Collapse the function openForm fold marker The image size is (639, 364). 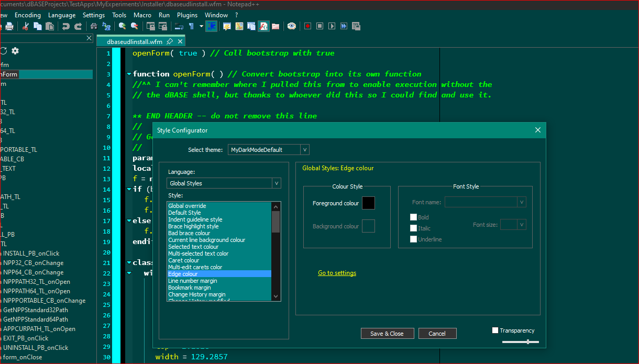pyautogui.click(x=129, y=74)
